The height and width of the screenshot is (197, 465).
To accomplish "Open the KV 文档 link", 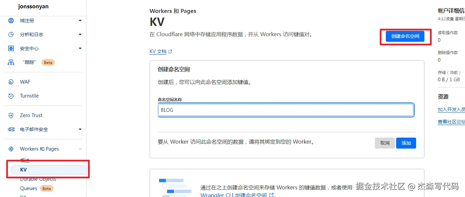I will pos(158,52).
